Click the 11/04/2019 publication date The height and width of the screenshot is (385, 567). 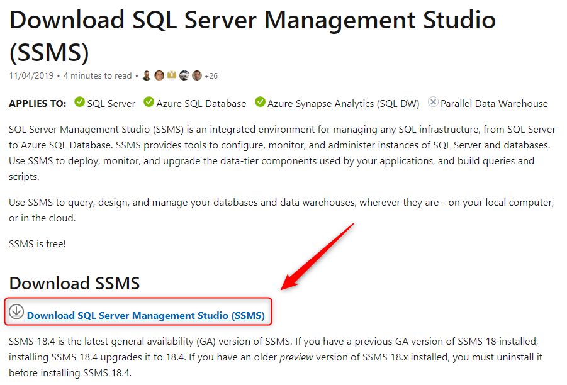(x=31, y=76)
